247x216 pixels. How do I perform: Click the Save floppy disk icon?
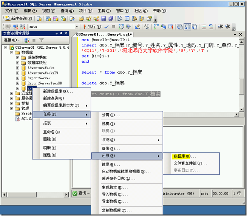103,19
